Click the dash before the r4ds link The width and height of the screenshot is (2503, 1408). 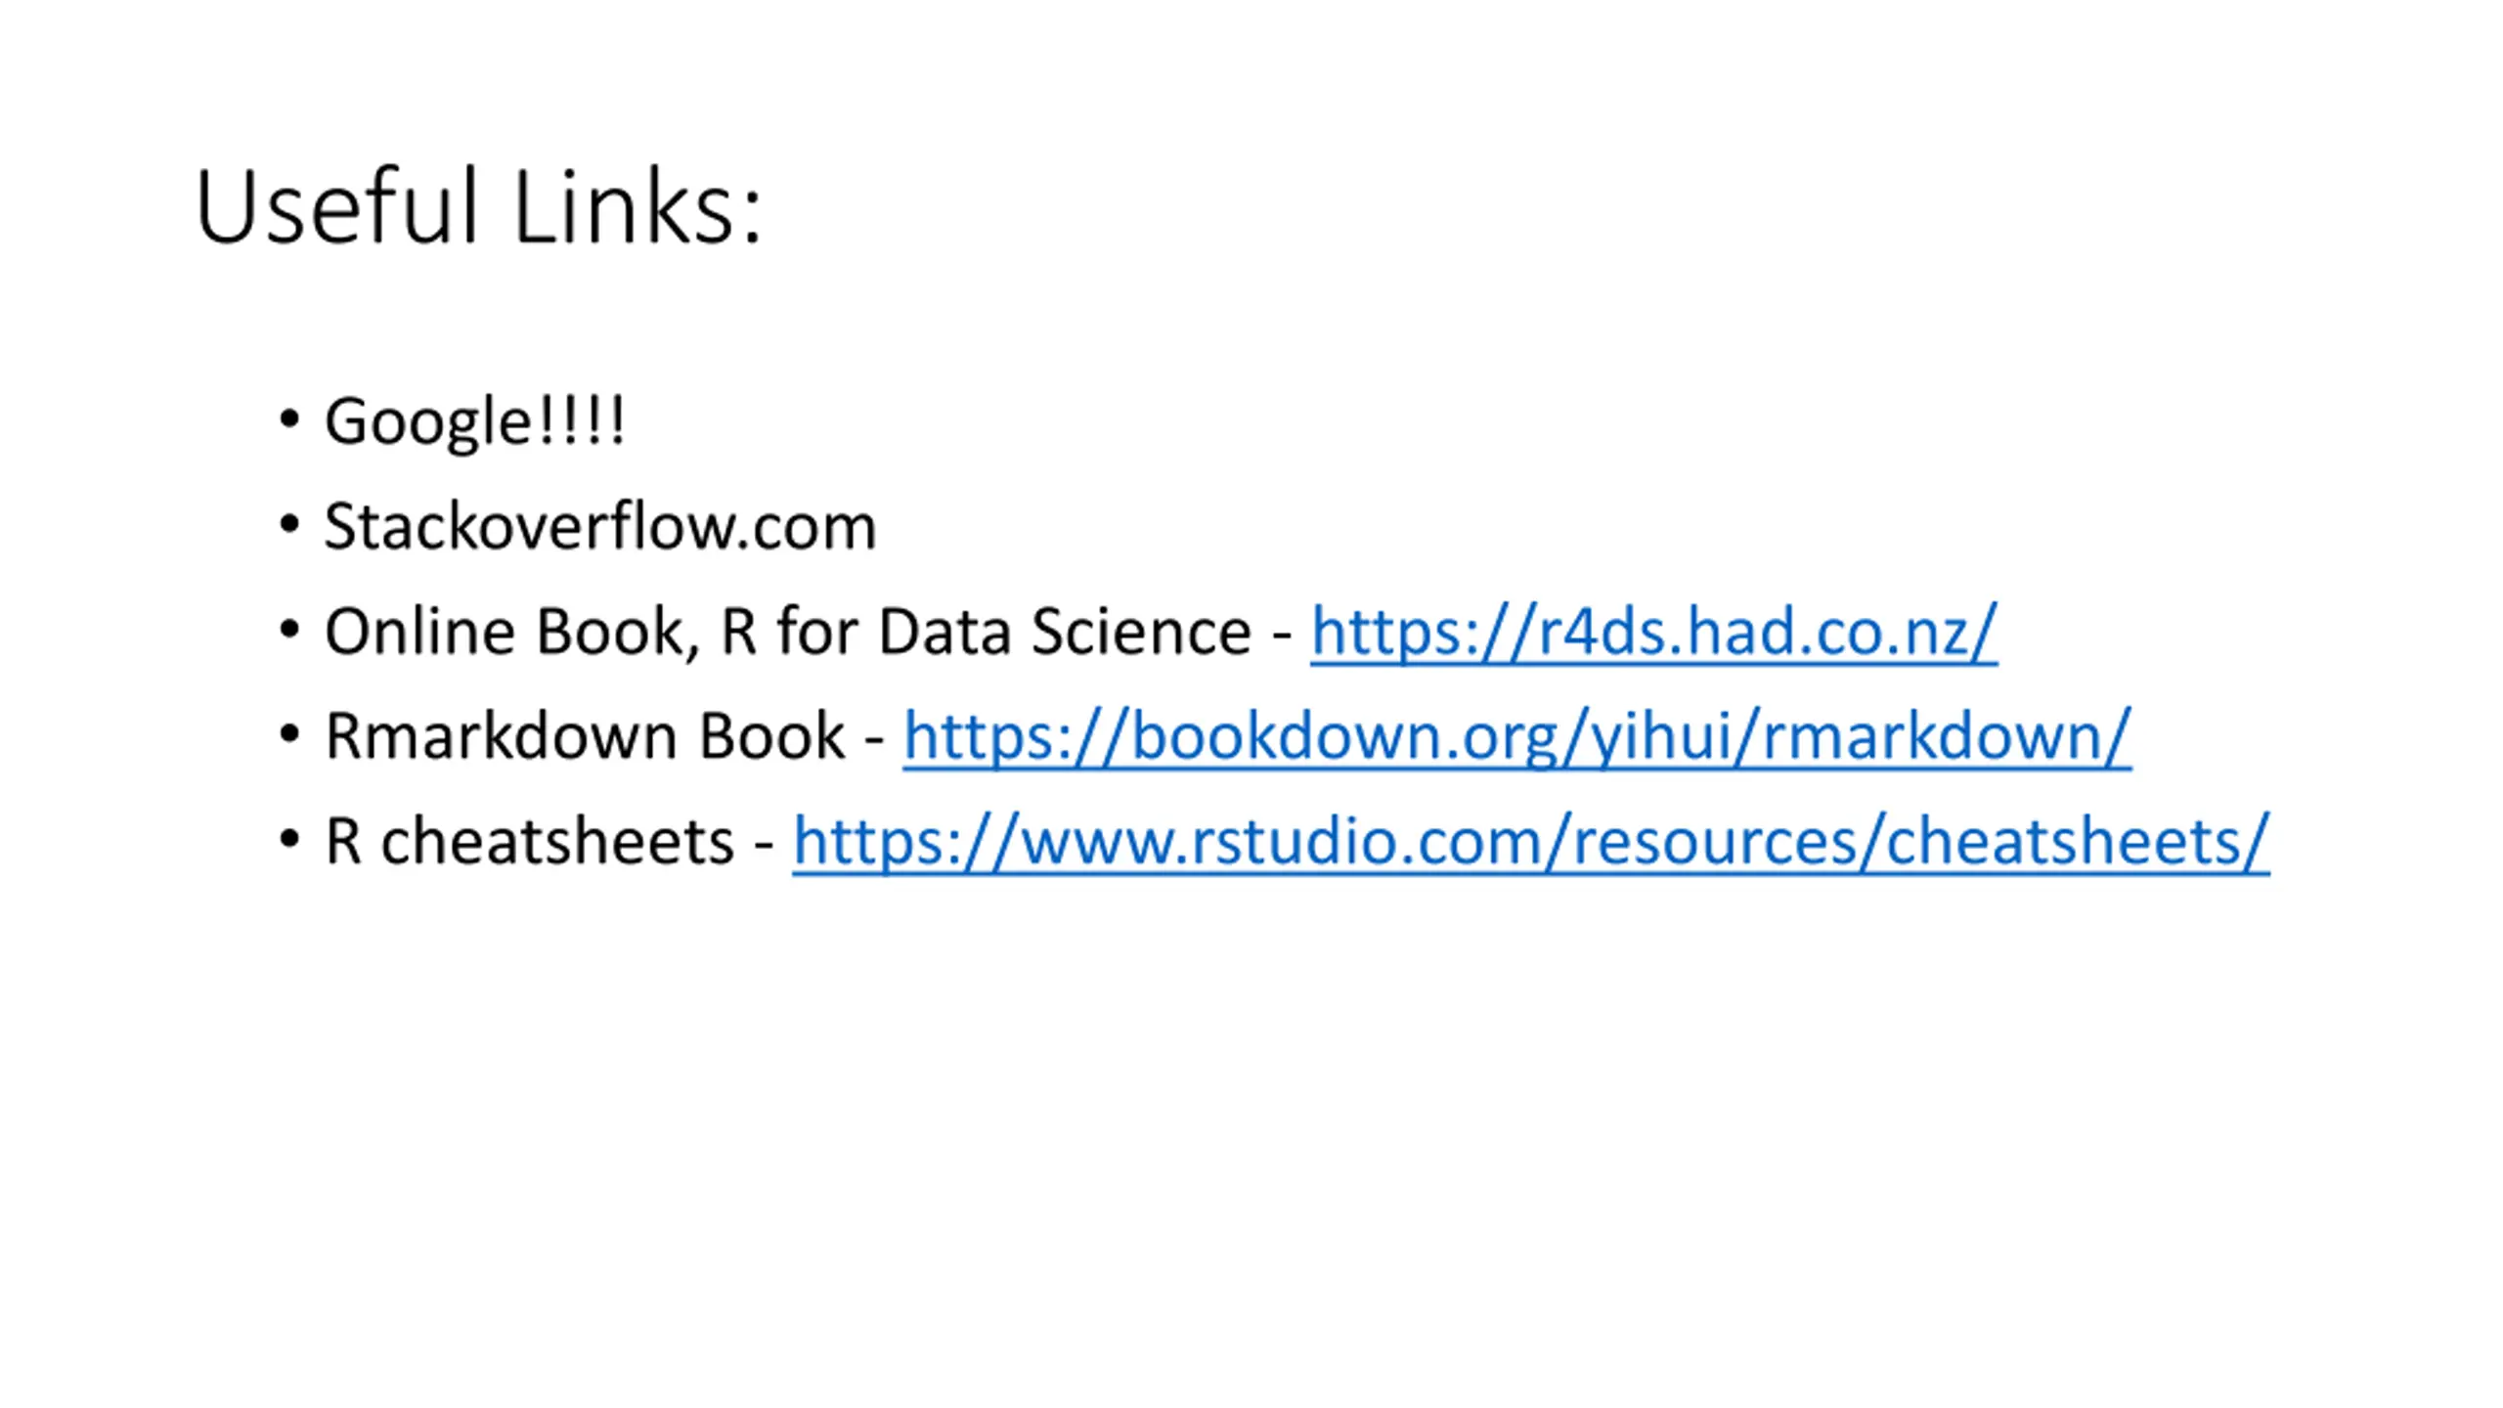click(x=1281, y=638)
